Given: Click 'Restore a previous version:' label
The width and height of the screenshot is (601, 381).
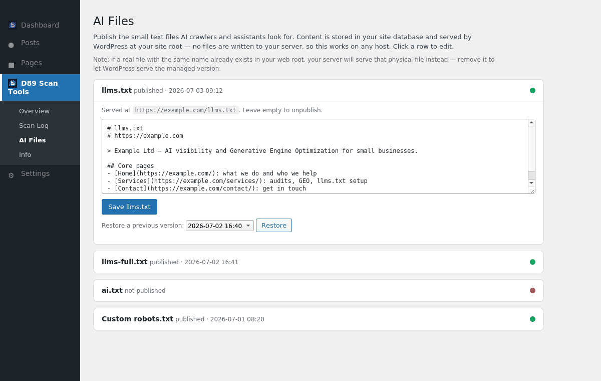Looking at the screenshot, I should (143, 226).
